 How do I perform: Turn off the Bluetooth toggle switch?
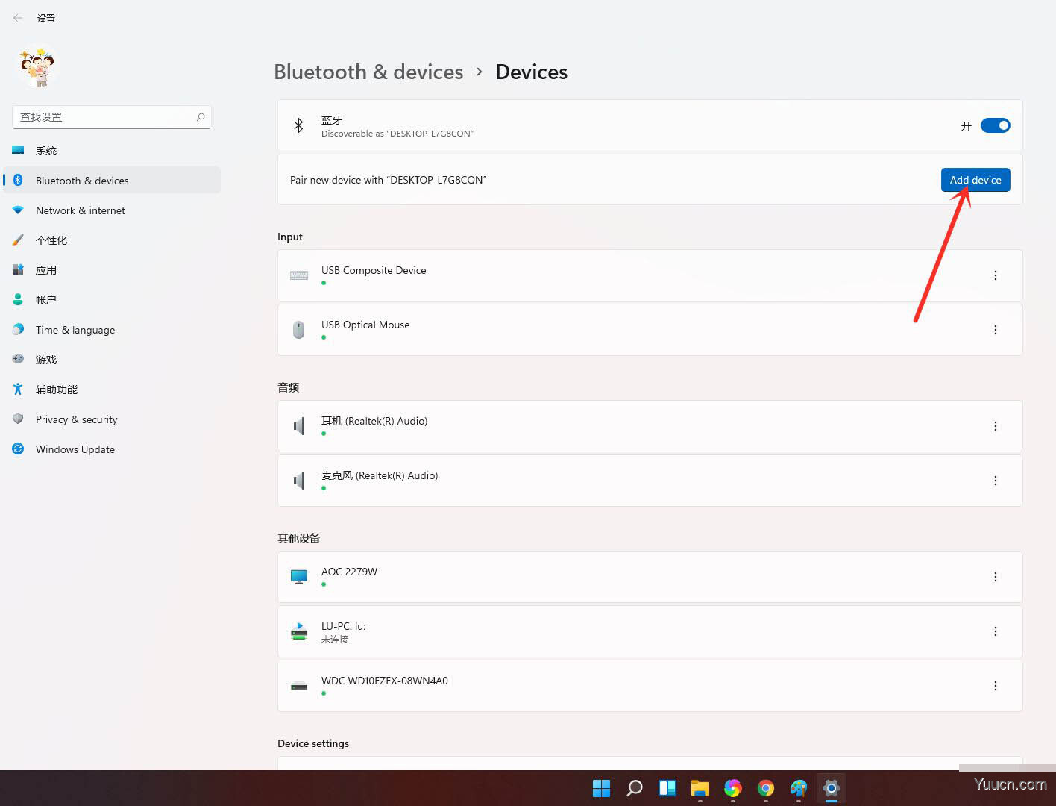[995, 125]
